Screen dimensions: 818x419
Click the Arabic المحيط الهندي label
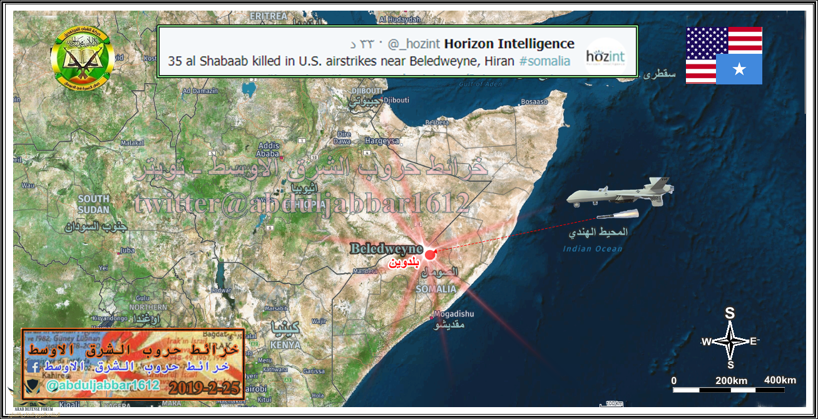[x=598, y=232]
